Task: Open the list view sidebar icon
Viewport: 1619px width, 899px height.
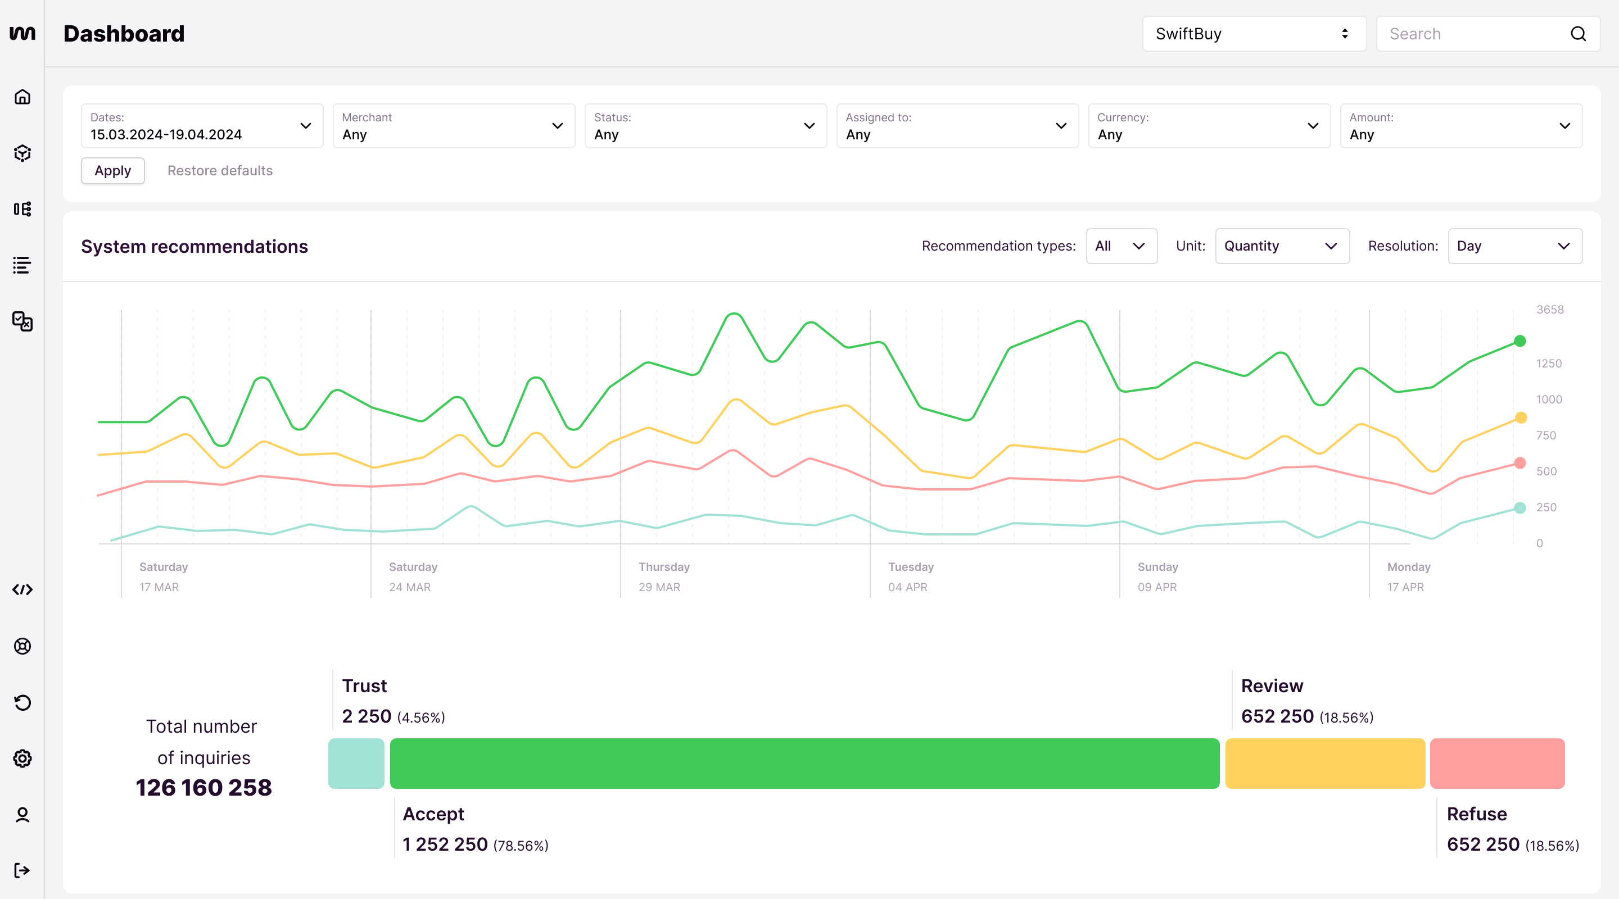Action: (x=22, y=265)
